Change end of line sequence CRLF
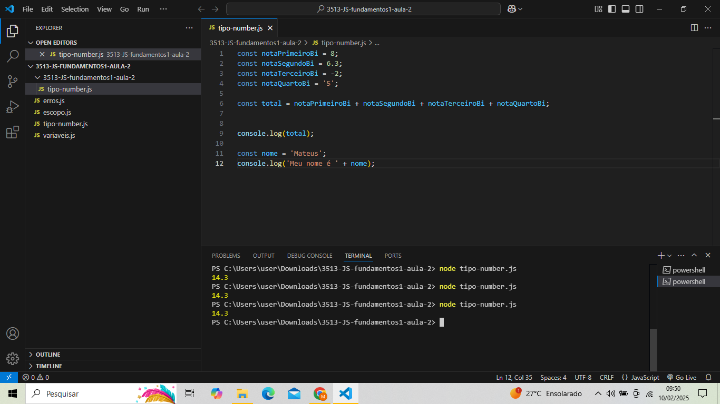This screenshot has width=720, height=404. (x=607, y=377)
